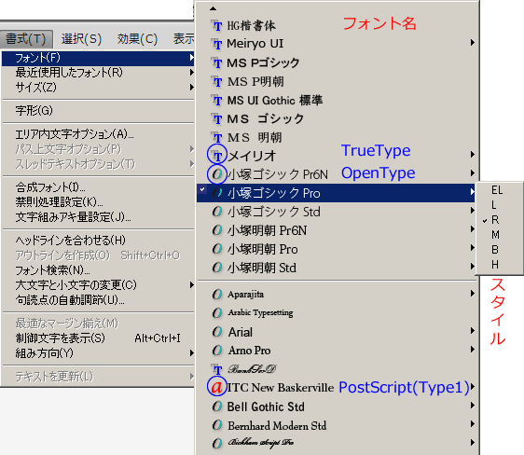Click TrueType icon beside HG楷書体
Screen dimensions: 524x455
pos(217,26)
